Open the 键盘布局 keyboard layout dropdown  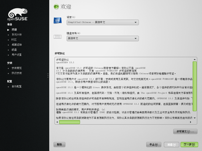tap(103, 39)
